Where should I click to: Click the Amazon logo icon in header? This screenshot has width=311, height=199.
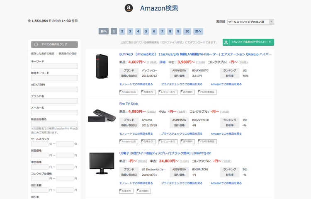tap(129, 8)
